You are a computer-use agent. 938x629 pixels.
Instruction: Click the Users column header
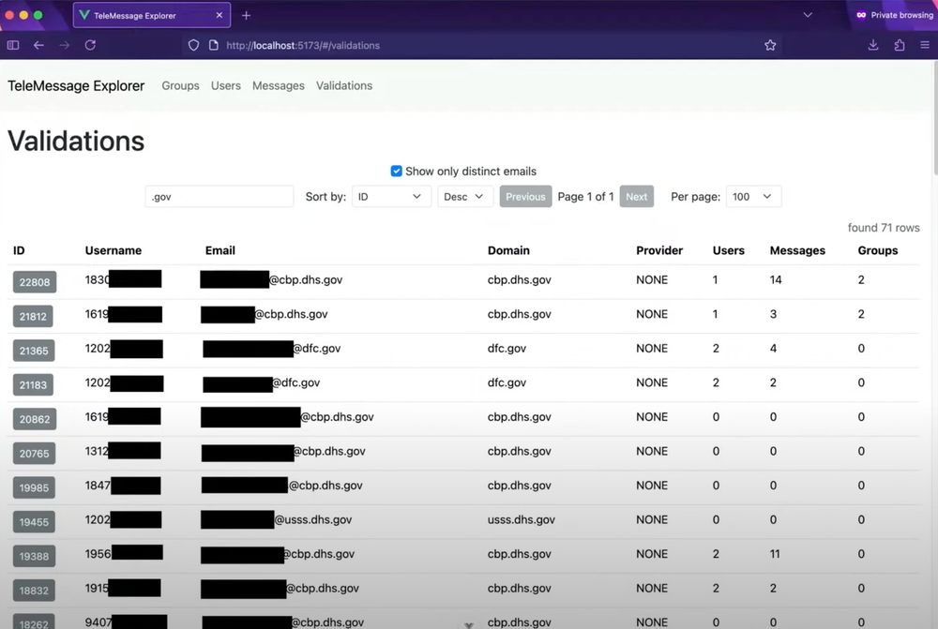pos(729,250)
